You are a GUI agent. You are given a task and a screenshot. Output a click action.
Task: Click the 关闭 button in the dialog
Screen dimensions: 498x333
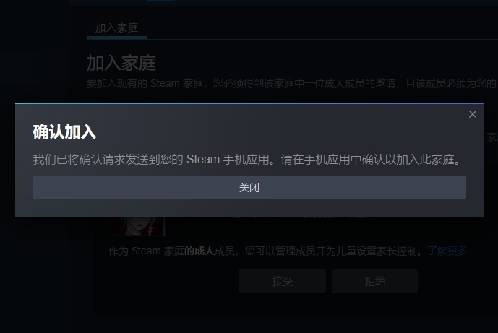click(249, 187)
